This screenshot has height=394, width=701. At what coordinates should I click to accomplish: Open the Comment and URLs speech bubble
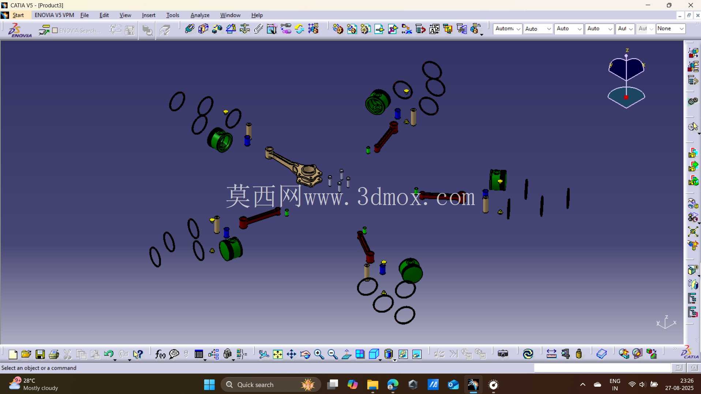tap(174, 354)
